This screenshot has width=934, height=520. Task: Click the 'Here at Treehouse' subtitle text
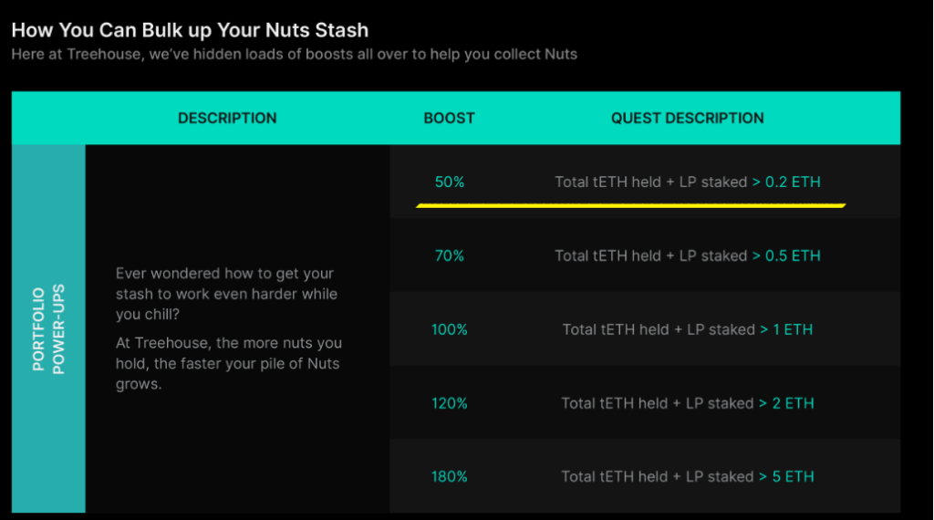click(x=295, y=54)
